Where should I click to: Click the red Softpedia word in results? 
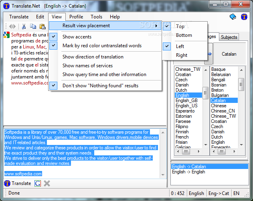pos(21,35)
